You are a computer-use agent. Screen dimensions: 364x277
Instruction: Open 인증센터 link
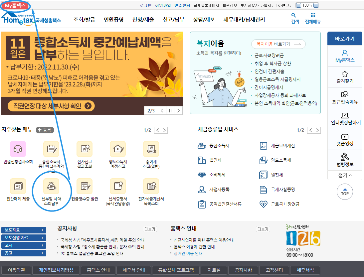pyautogui.click(x=182, y=5)
